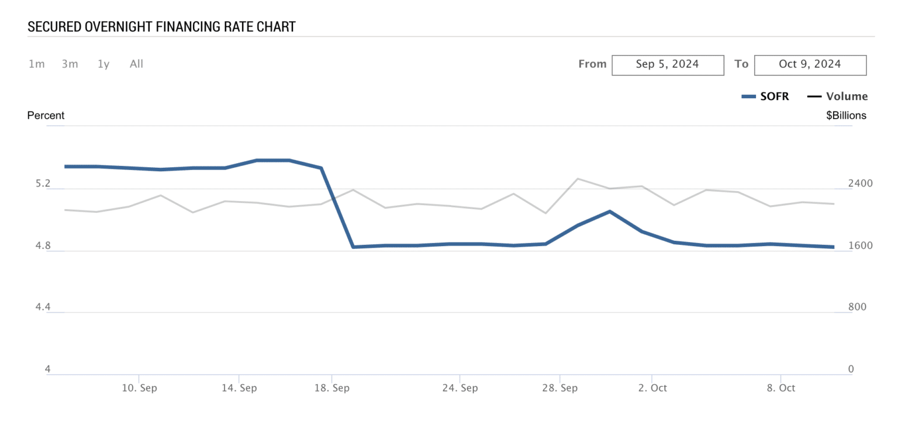898x422 pixels.
Task: Open the To date field
Action: click(x=810, y=65)
